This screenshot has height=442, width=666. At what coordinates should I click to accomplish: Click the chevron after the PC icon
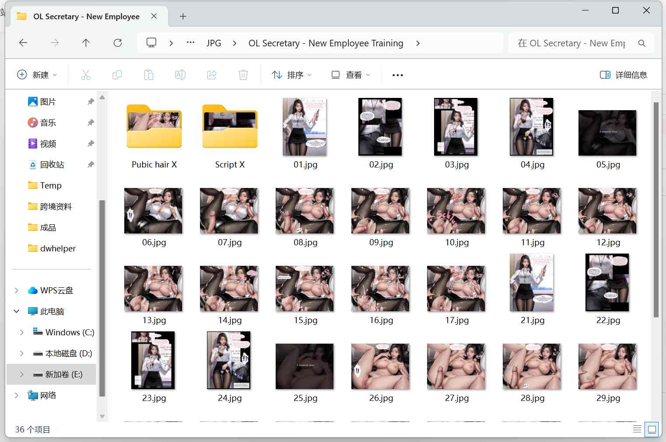(x=171, y=43)
